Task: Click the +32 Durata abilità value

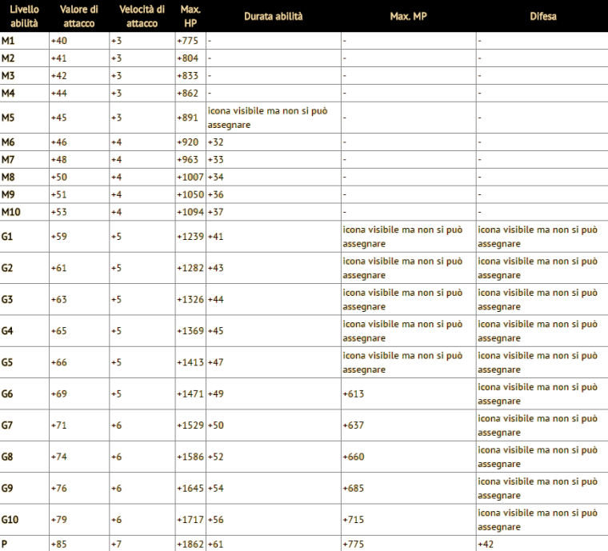Action: (216, 142)
